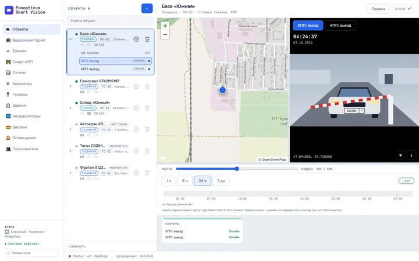Click the Здания house icon

tap(8, 105)
